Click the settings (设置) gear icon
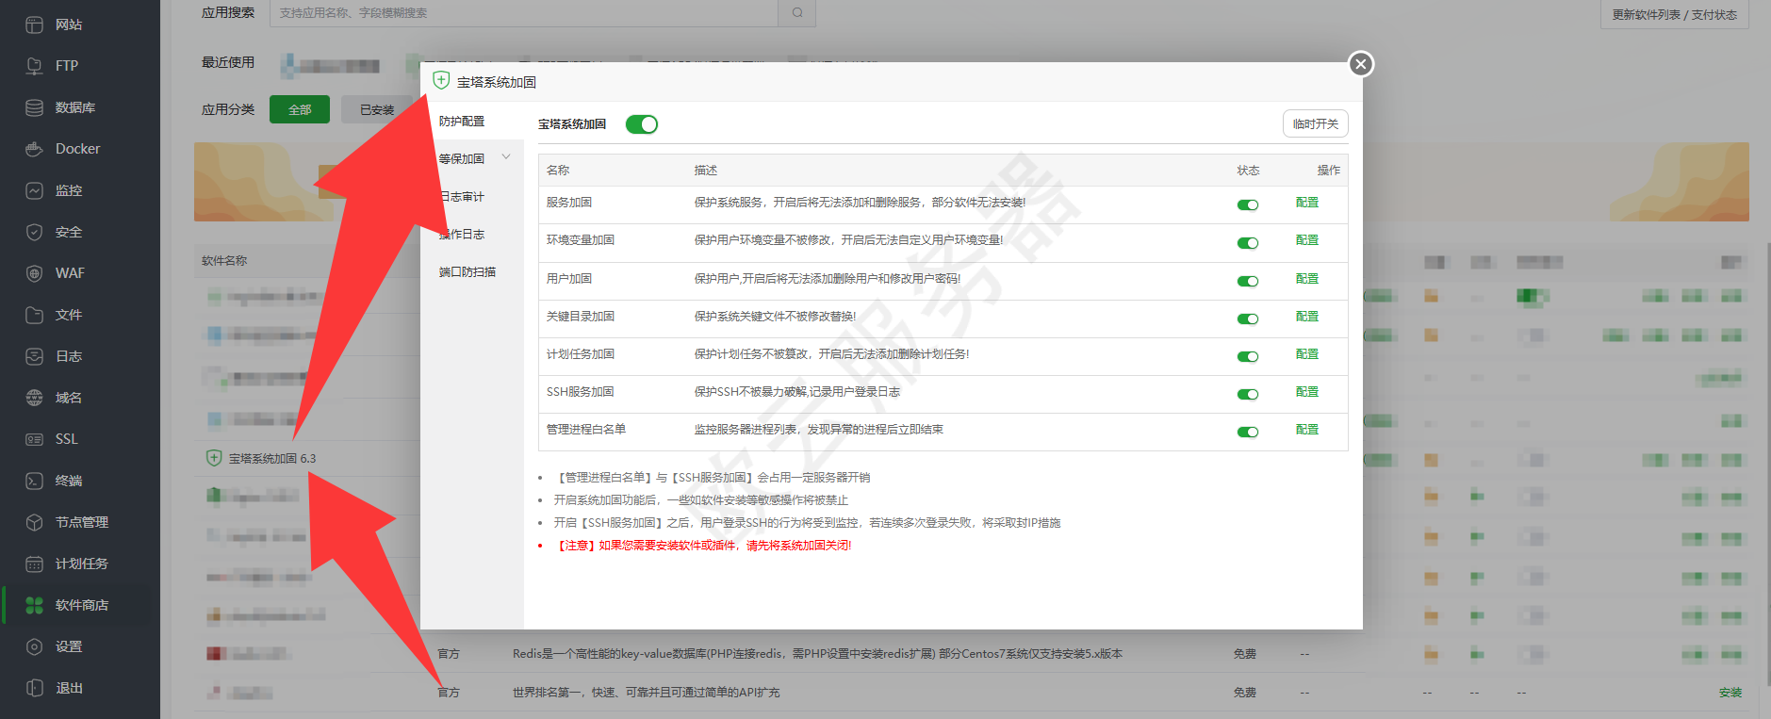The image size is (1771, 719). tap(34, 646)
